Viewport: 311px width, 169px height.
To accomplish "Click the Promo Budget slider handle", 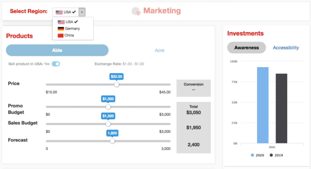I will (108, 107).
